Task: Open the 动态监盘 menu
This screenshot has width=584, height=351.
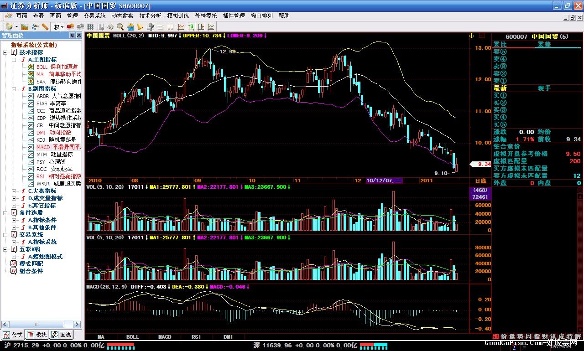Action: [x=122, y=15]
